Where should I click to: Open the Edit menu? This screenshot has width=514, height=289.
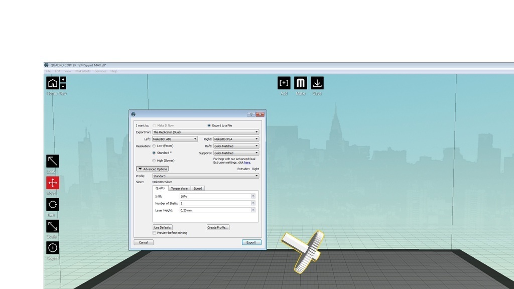[57, 71]
